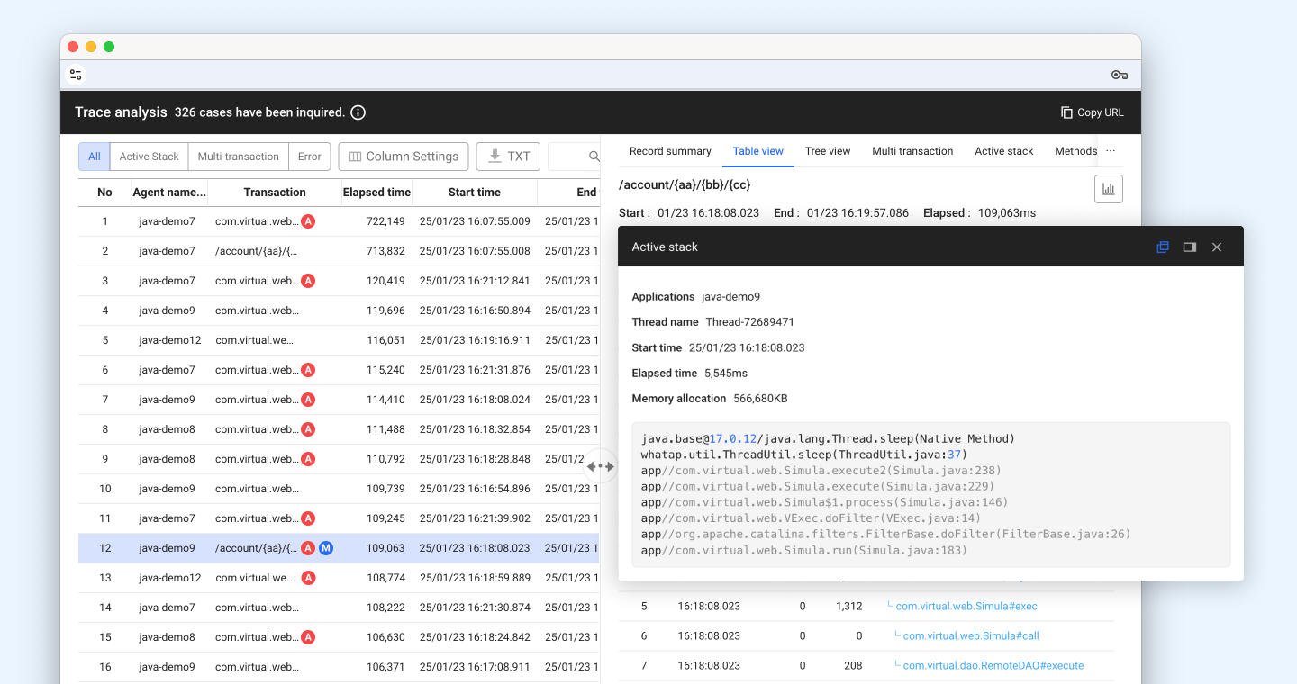
Task: Click the key icon in the browser toolbar
Action: [x=1119, y=75]
